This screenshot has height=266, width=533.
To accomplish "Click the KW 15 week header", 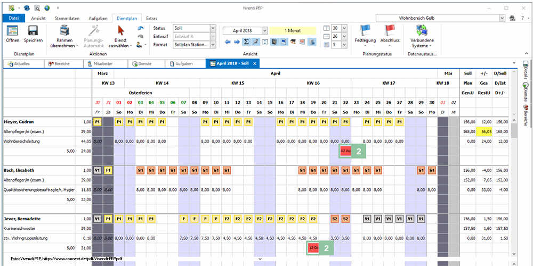I will click(238, 83).
